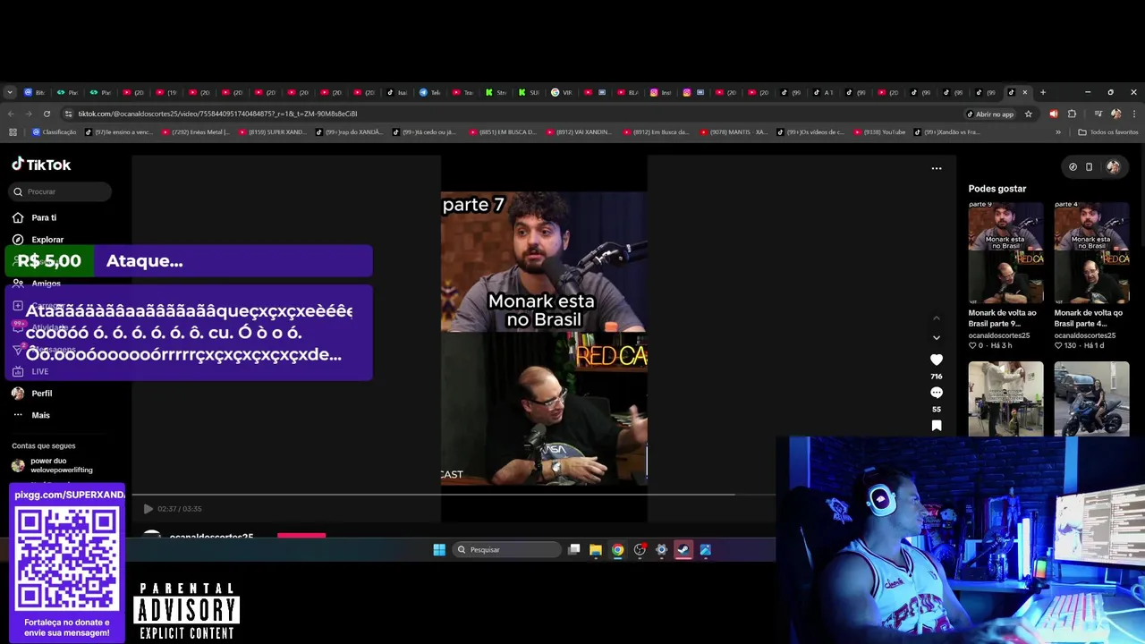The height and width of the screenshot is (644, 1145).
Task: Go to next video with down chevron
Action: pos(937,338)
